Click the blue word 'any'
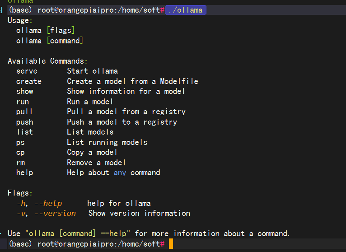 click(120, 173)
